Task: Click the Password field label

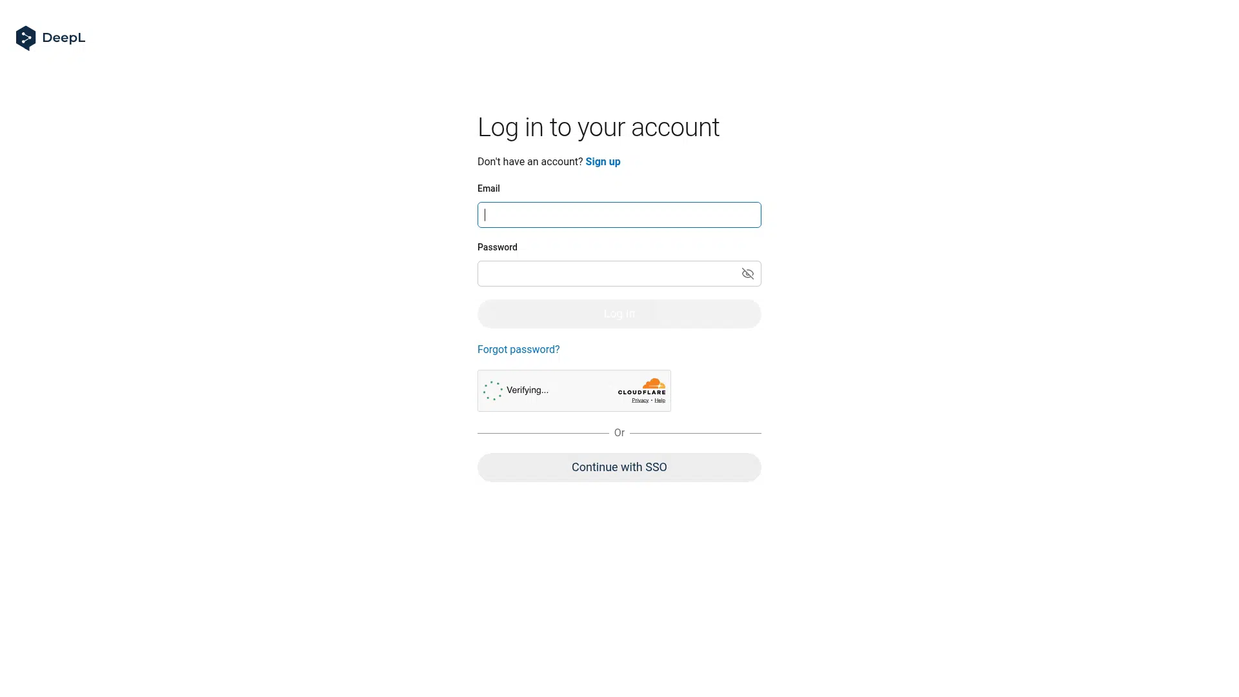Action: [497, 247]
